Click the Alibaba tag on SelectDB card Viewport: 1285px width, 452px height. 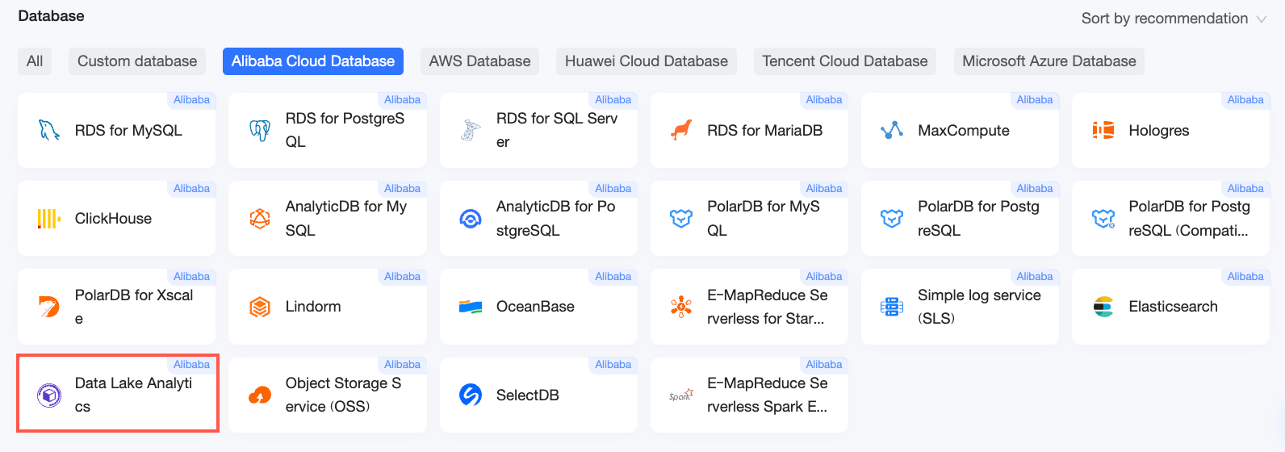tap(613, 365)
